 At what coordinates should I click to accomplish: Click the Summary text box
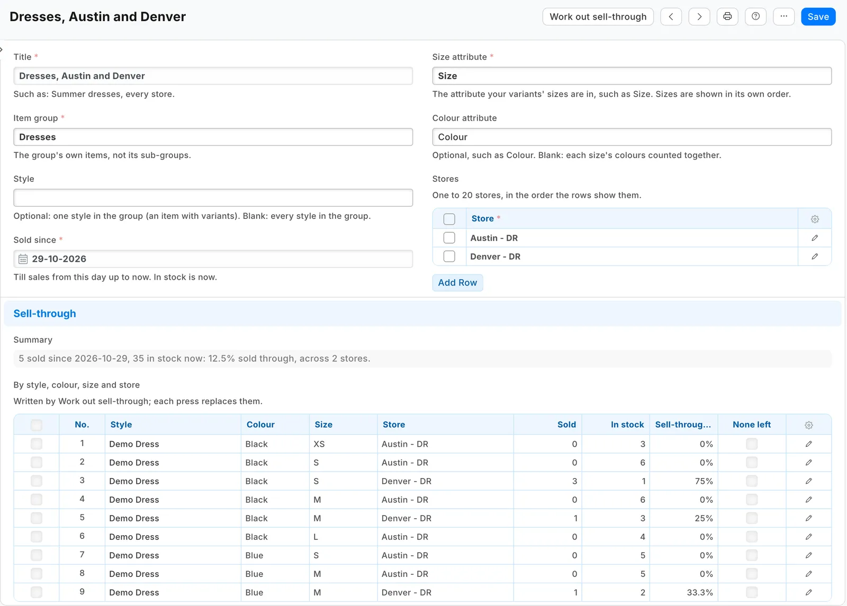422,359
